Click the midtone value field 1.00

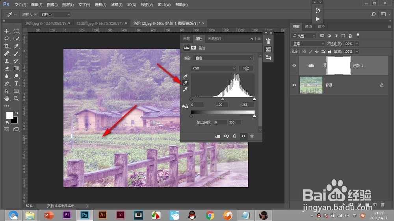point(222,105)
